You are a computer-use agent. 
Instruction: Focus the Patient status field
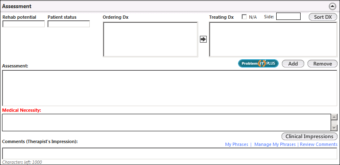pyautogui.click(x=69, y=24)
